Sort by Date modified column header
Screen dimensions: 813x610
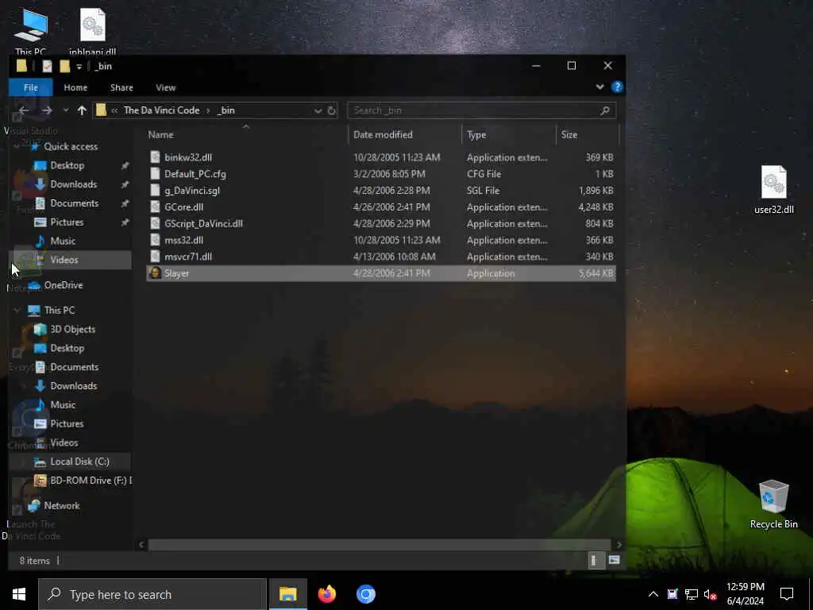(x=383, y=135)
